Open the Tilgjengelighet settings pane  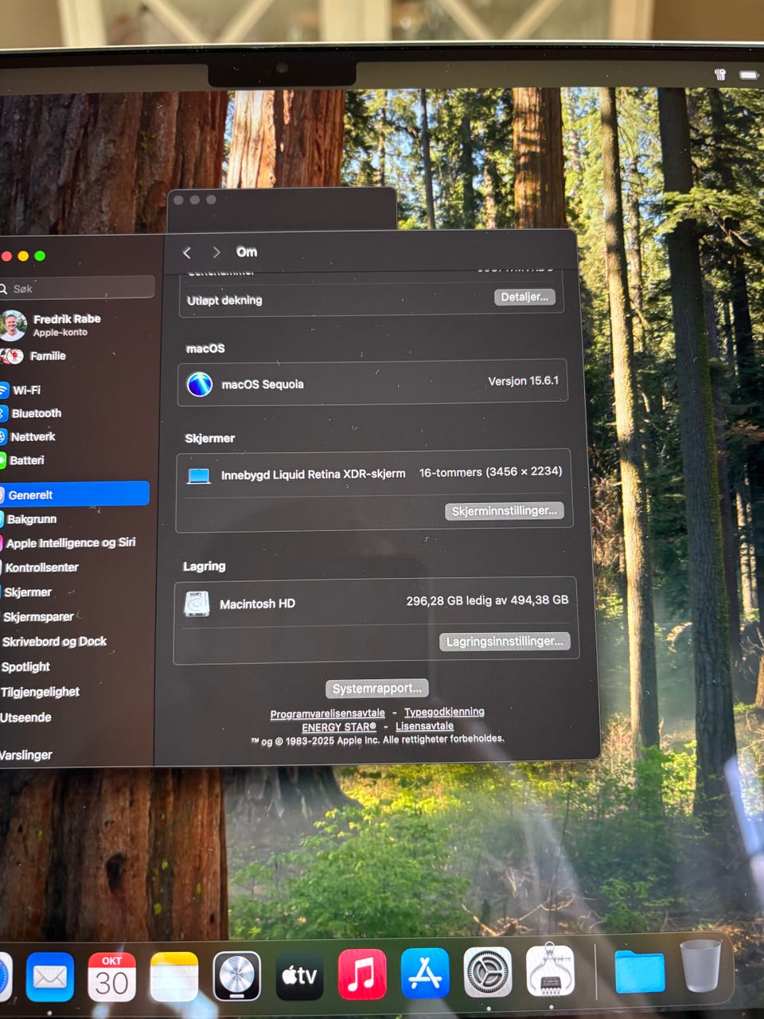(40, 692)
